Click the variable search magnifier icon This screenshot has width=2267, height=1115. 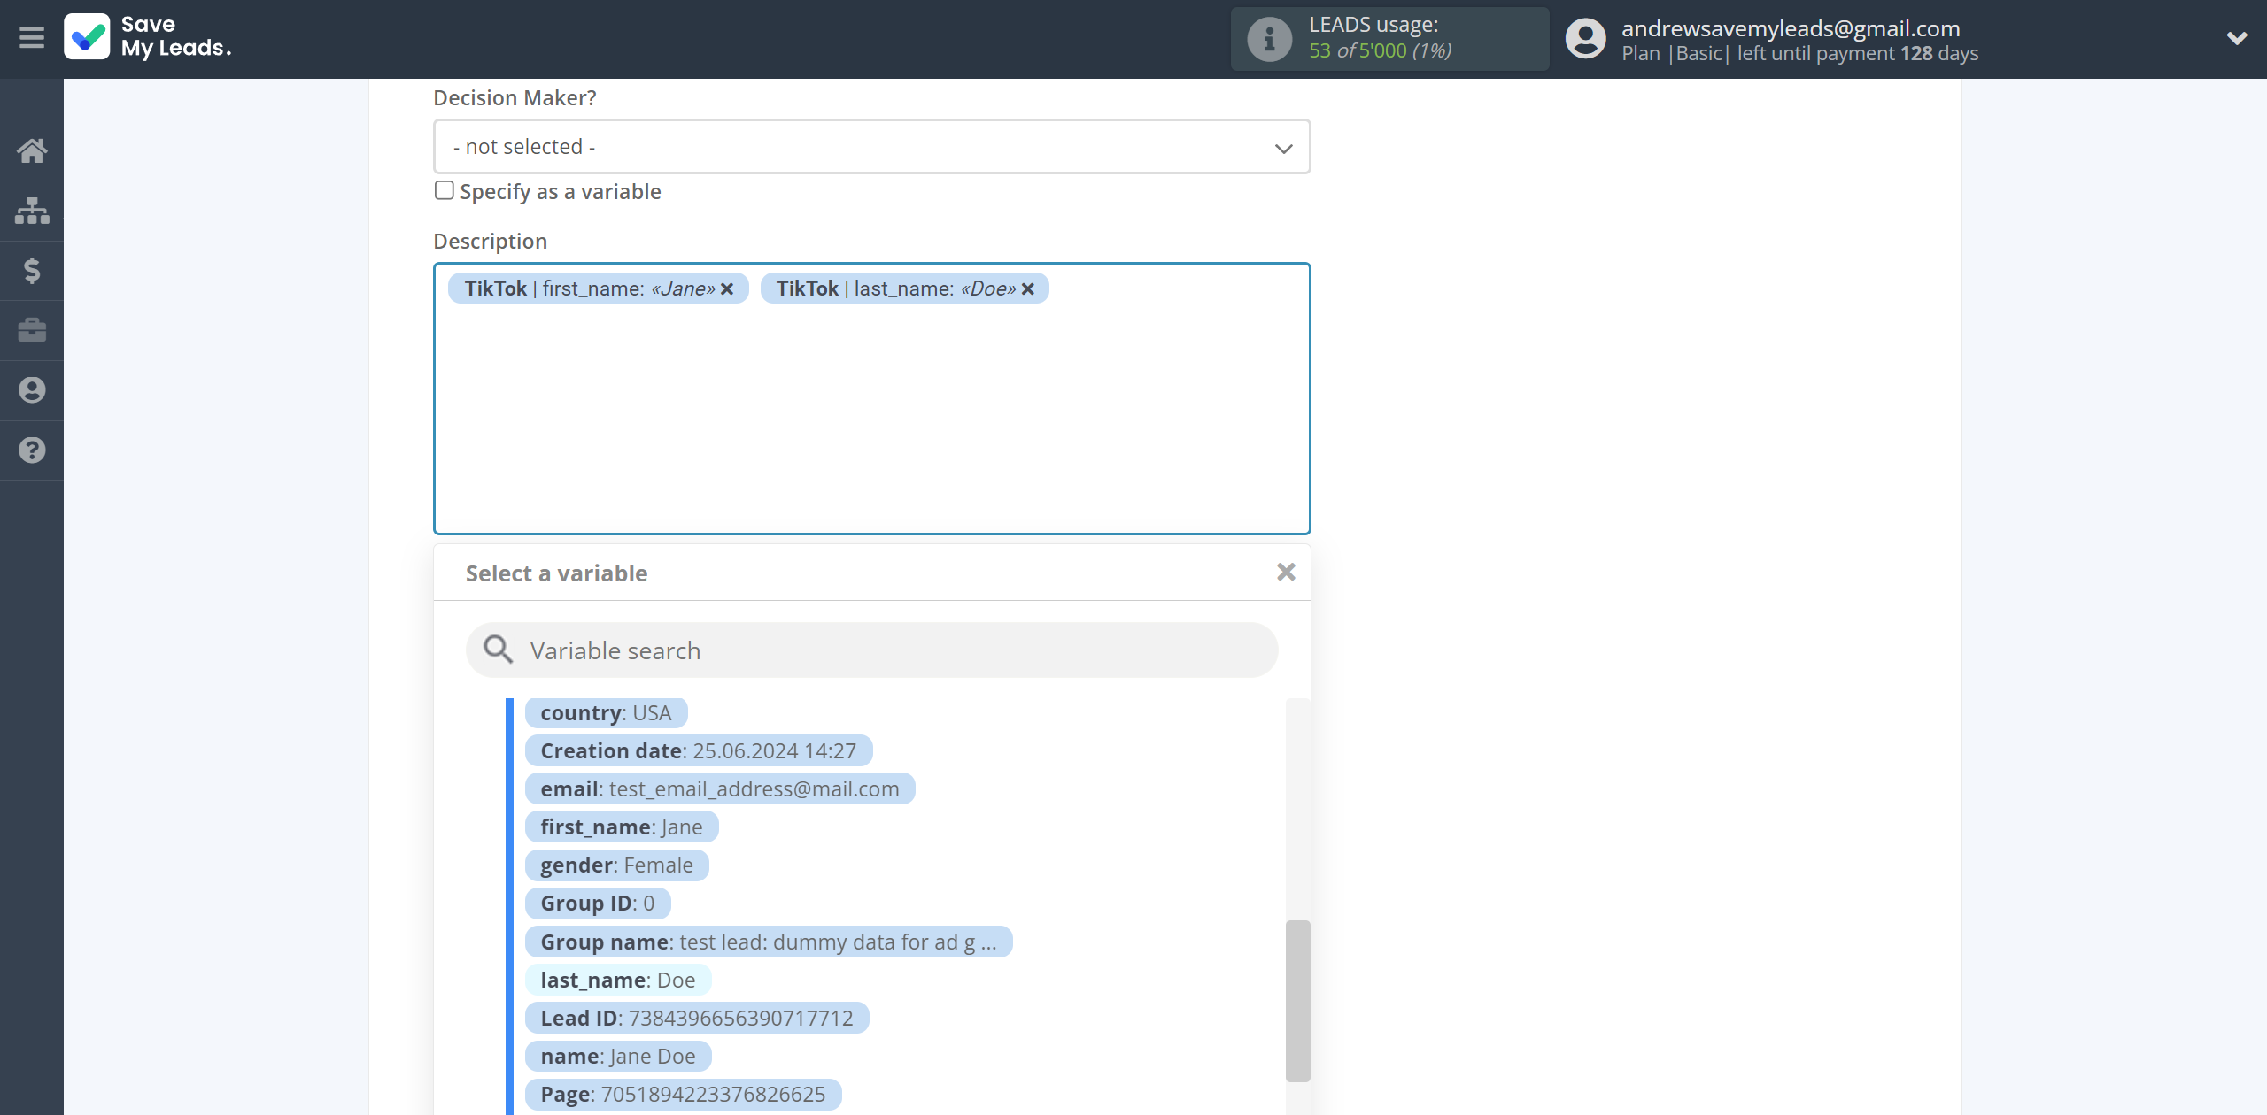pos(498,650)
